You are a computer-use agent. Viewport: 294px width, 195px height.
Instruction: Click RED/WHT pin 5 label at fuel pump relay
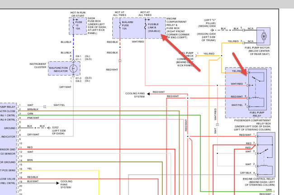237,97
